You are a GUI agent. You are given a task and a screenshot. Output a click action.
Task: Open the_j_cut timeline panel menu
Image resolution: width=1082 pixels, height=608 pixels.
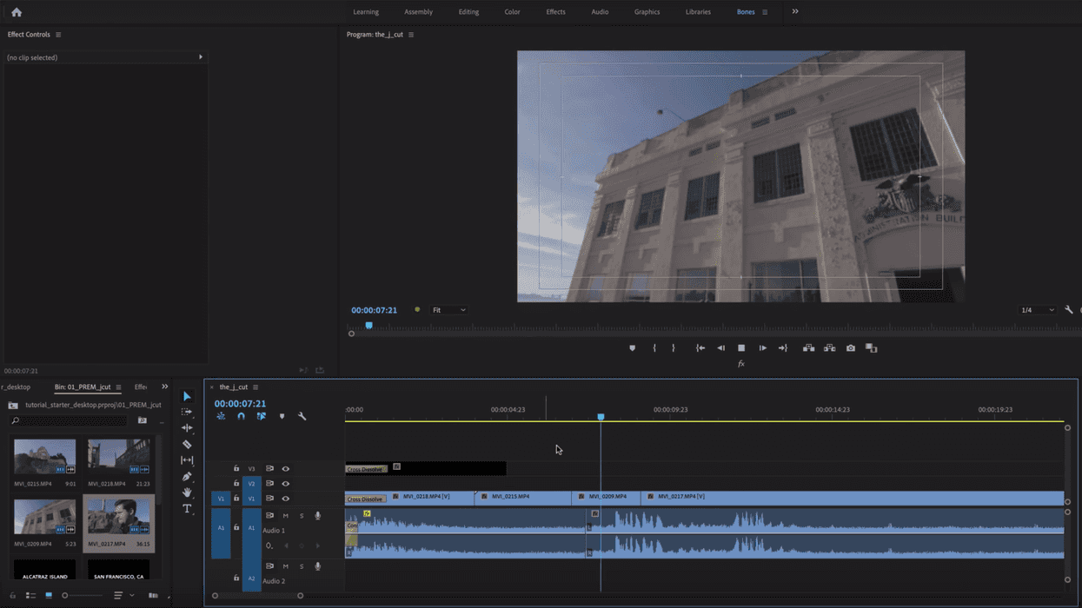tap(256, 387)
